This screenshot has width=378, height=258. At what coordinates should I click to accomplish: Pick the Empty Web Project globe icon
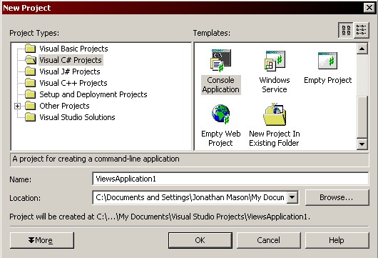220,114
